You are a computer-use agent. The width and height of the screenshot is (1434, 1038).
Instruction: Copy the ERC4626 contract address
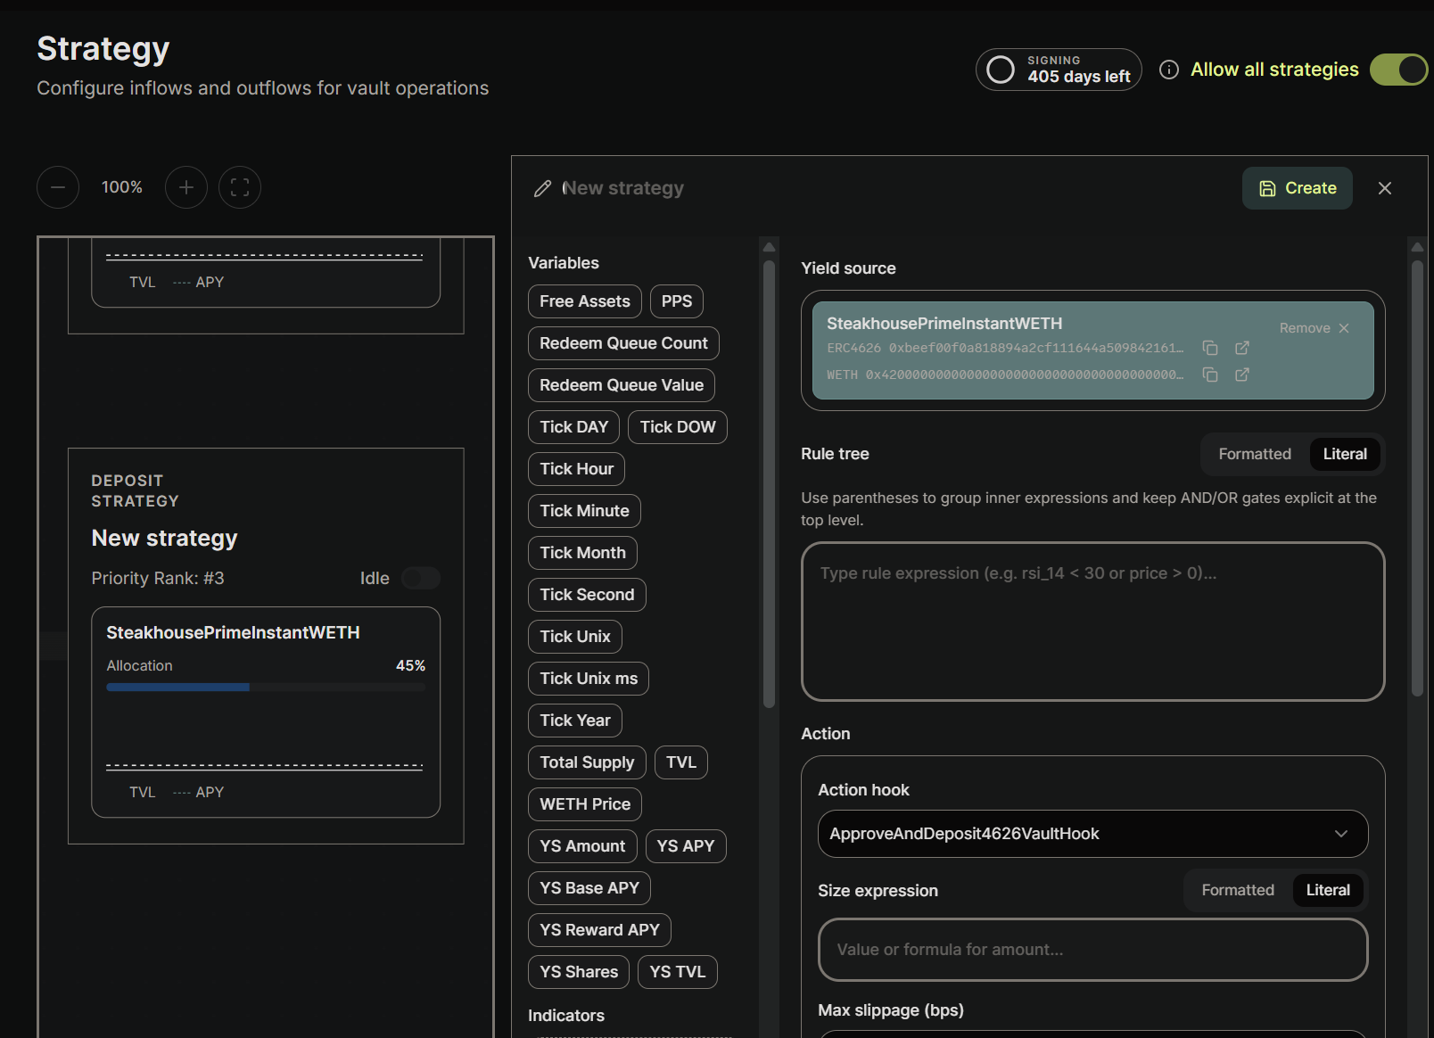pos(1210,348)
